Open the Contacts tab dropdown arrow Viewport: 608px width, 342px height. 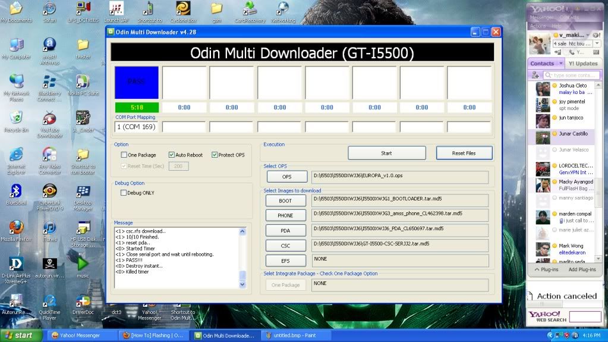click(x=560, y=63)
